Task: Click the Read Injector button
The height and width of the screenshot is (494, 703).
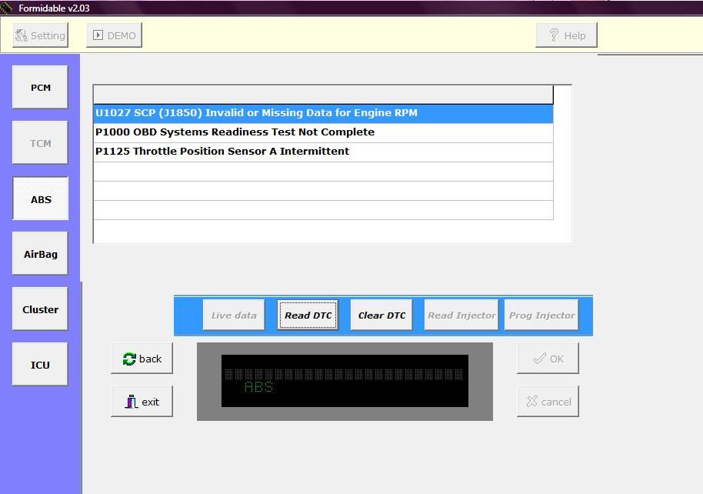Action: pos(461,315)
